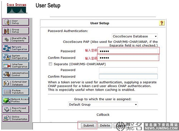The width and height of the screenshot is (179, 131).
Task: Open System Configuration section
Action: click(16, 57)
